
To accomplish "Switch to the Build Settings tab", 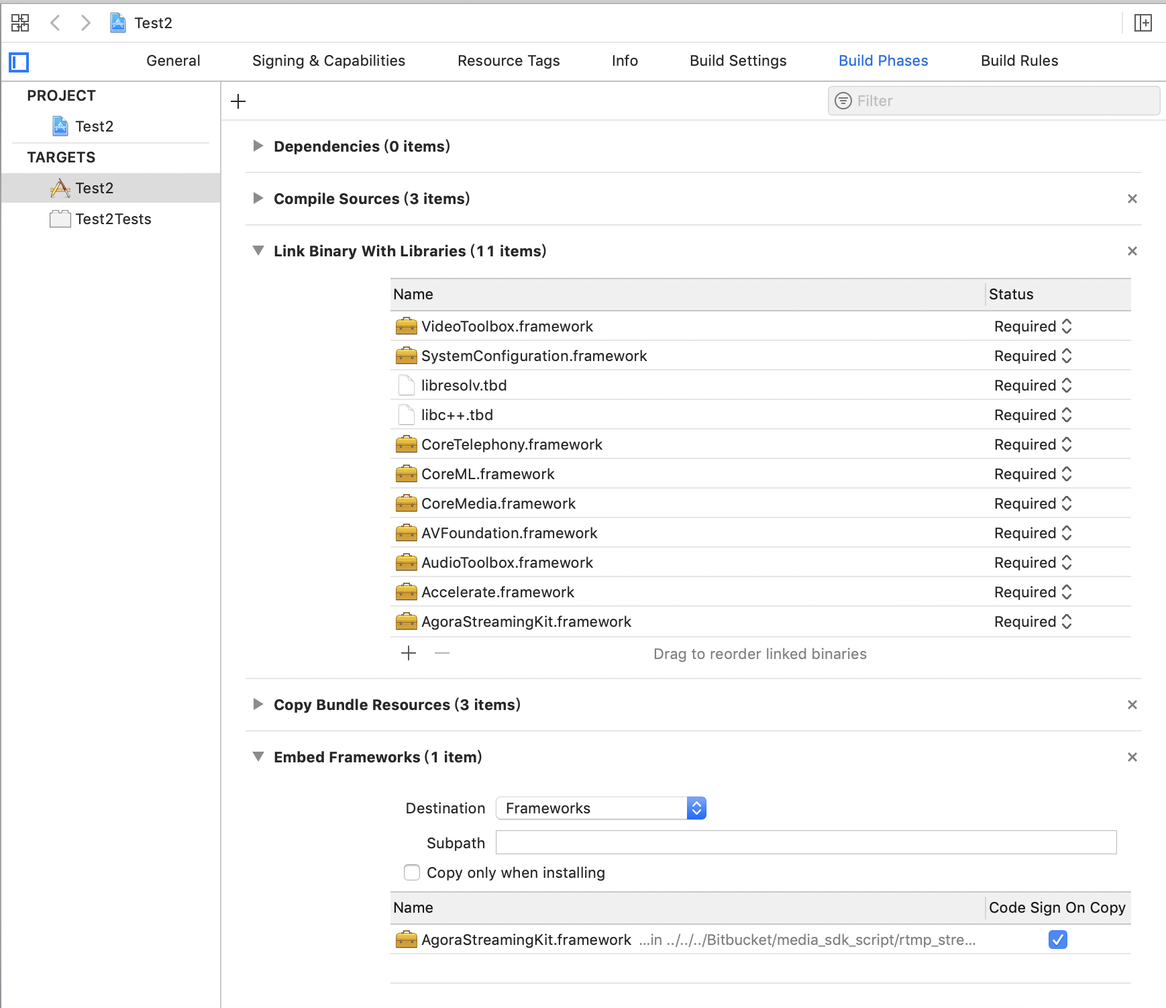I will [738, 60].
